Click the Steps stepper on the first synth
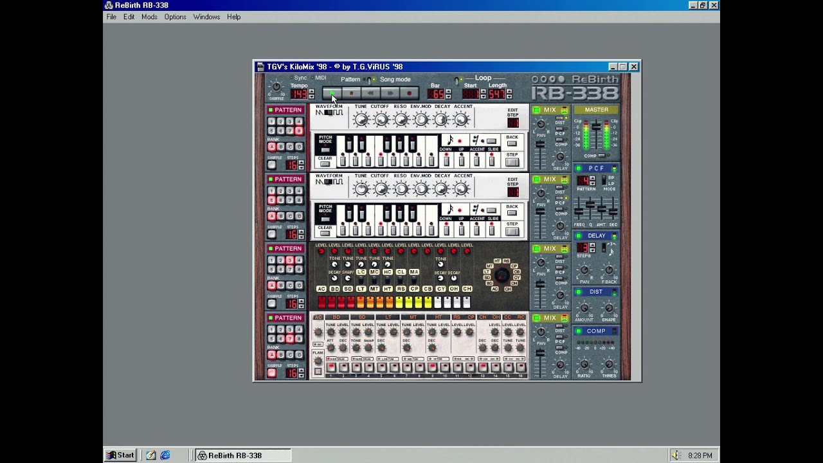823x463 pixels. tap(301, 165)
